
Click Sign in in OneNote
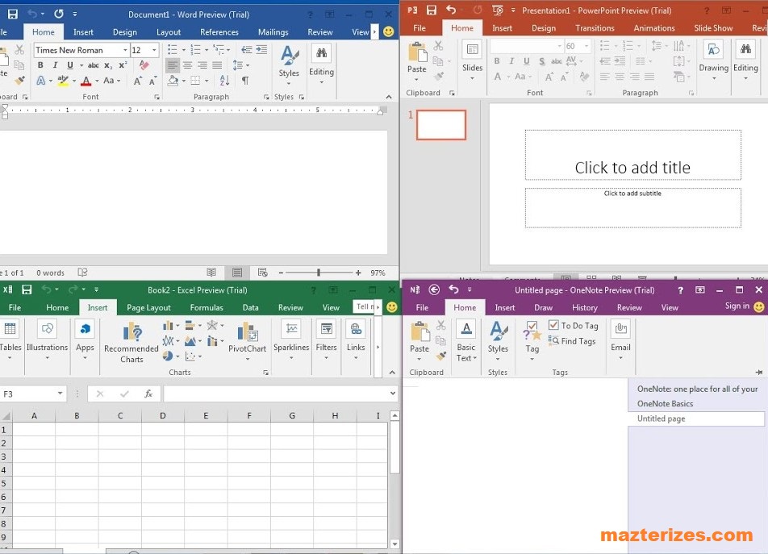pyautogui.click(x=737, y=306)
